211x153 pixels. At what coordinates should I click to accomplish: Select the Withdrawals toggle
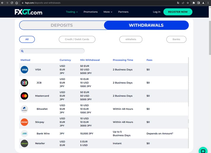146,25
